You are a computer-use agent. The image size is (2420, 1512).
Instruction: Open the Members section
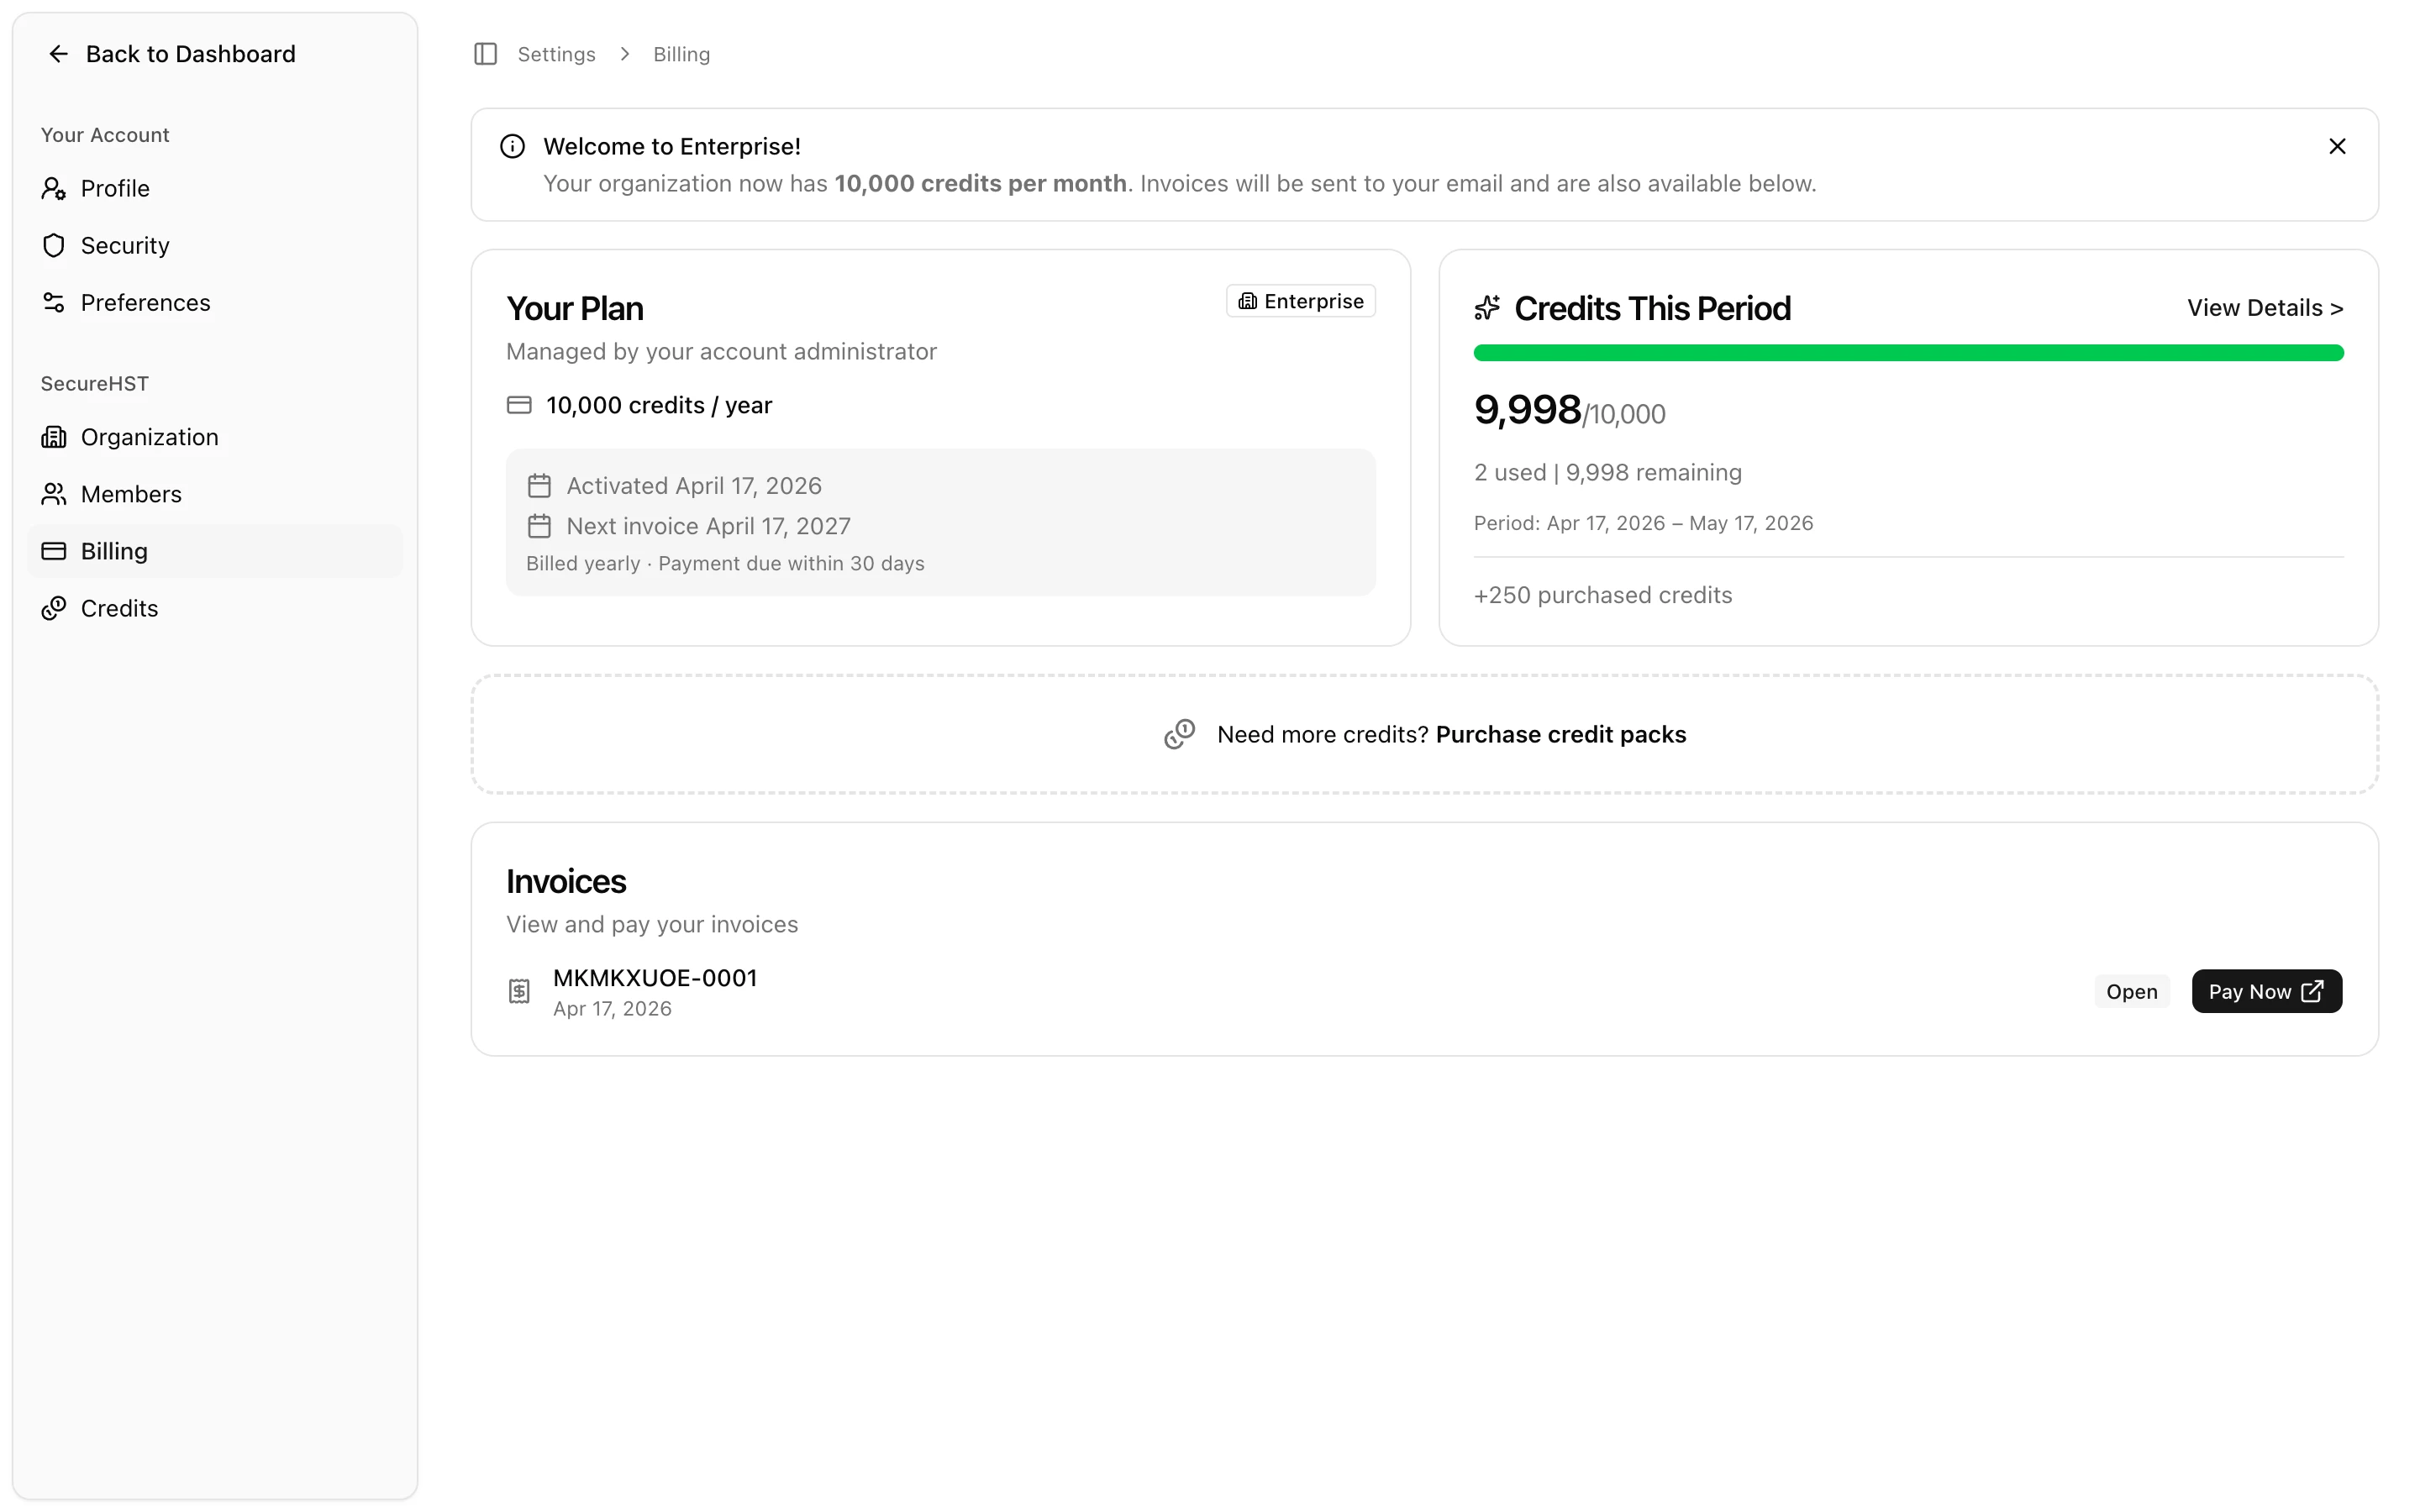[x=131, y=495]
